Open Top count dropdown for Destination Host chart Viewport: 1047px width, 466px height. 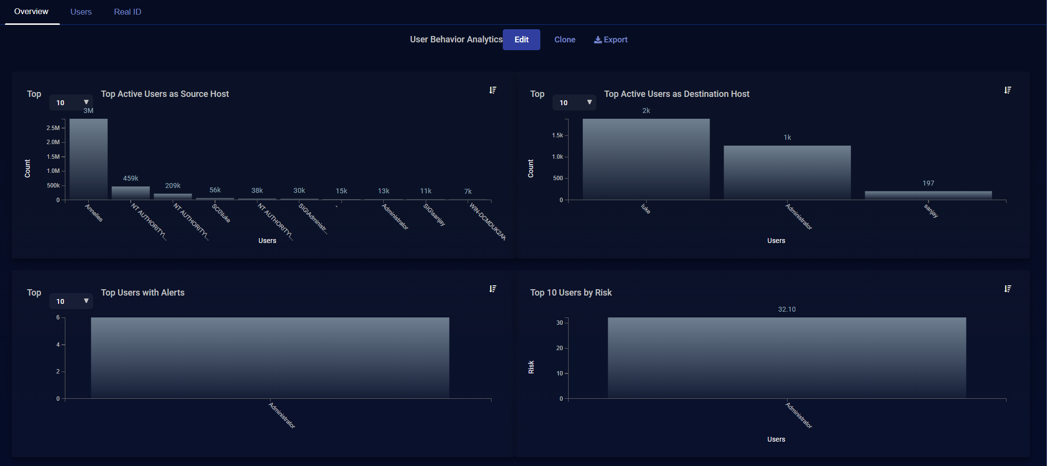[574, 103]
